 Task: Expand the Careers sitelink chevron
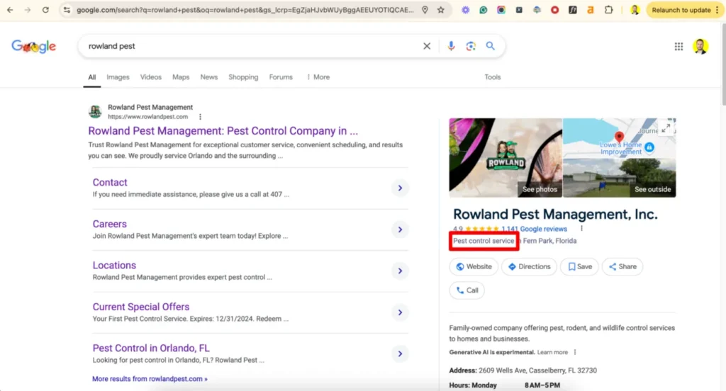pos(400,229)
